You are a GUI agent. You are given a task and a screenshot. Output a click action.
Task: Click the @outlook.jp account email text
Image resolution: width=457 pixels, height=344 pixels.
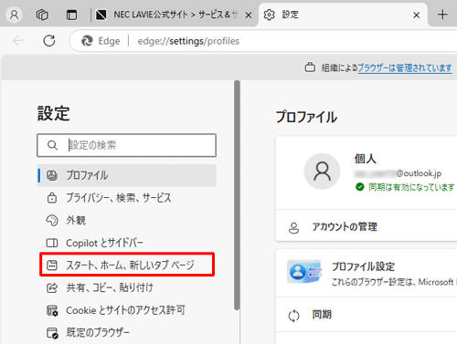[x=398, y=173]
